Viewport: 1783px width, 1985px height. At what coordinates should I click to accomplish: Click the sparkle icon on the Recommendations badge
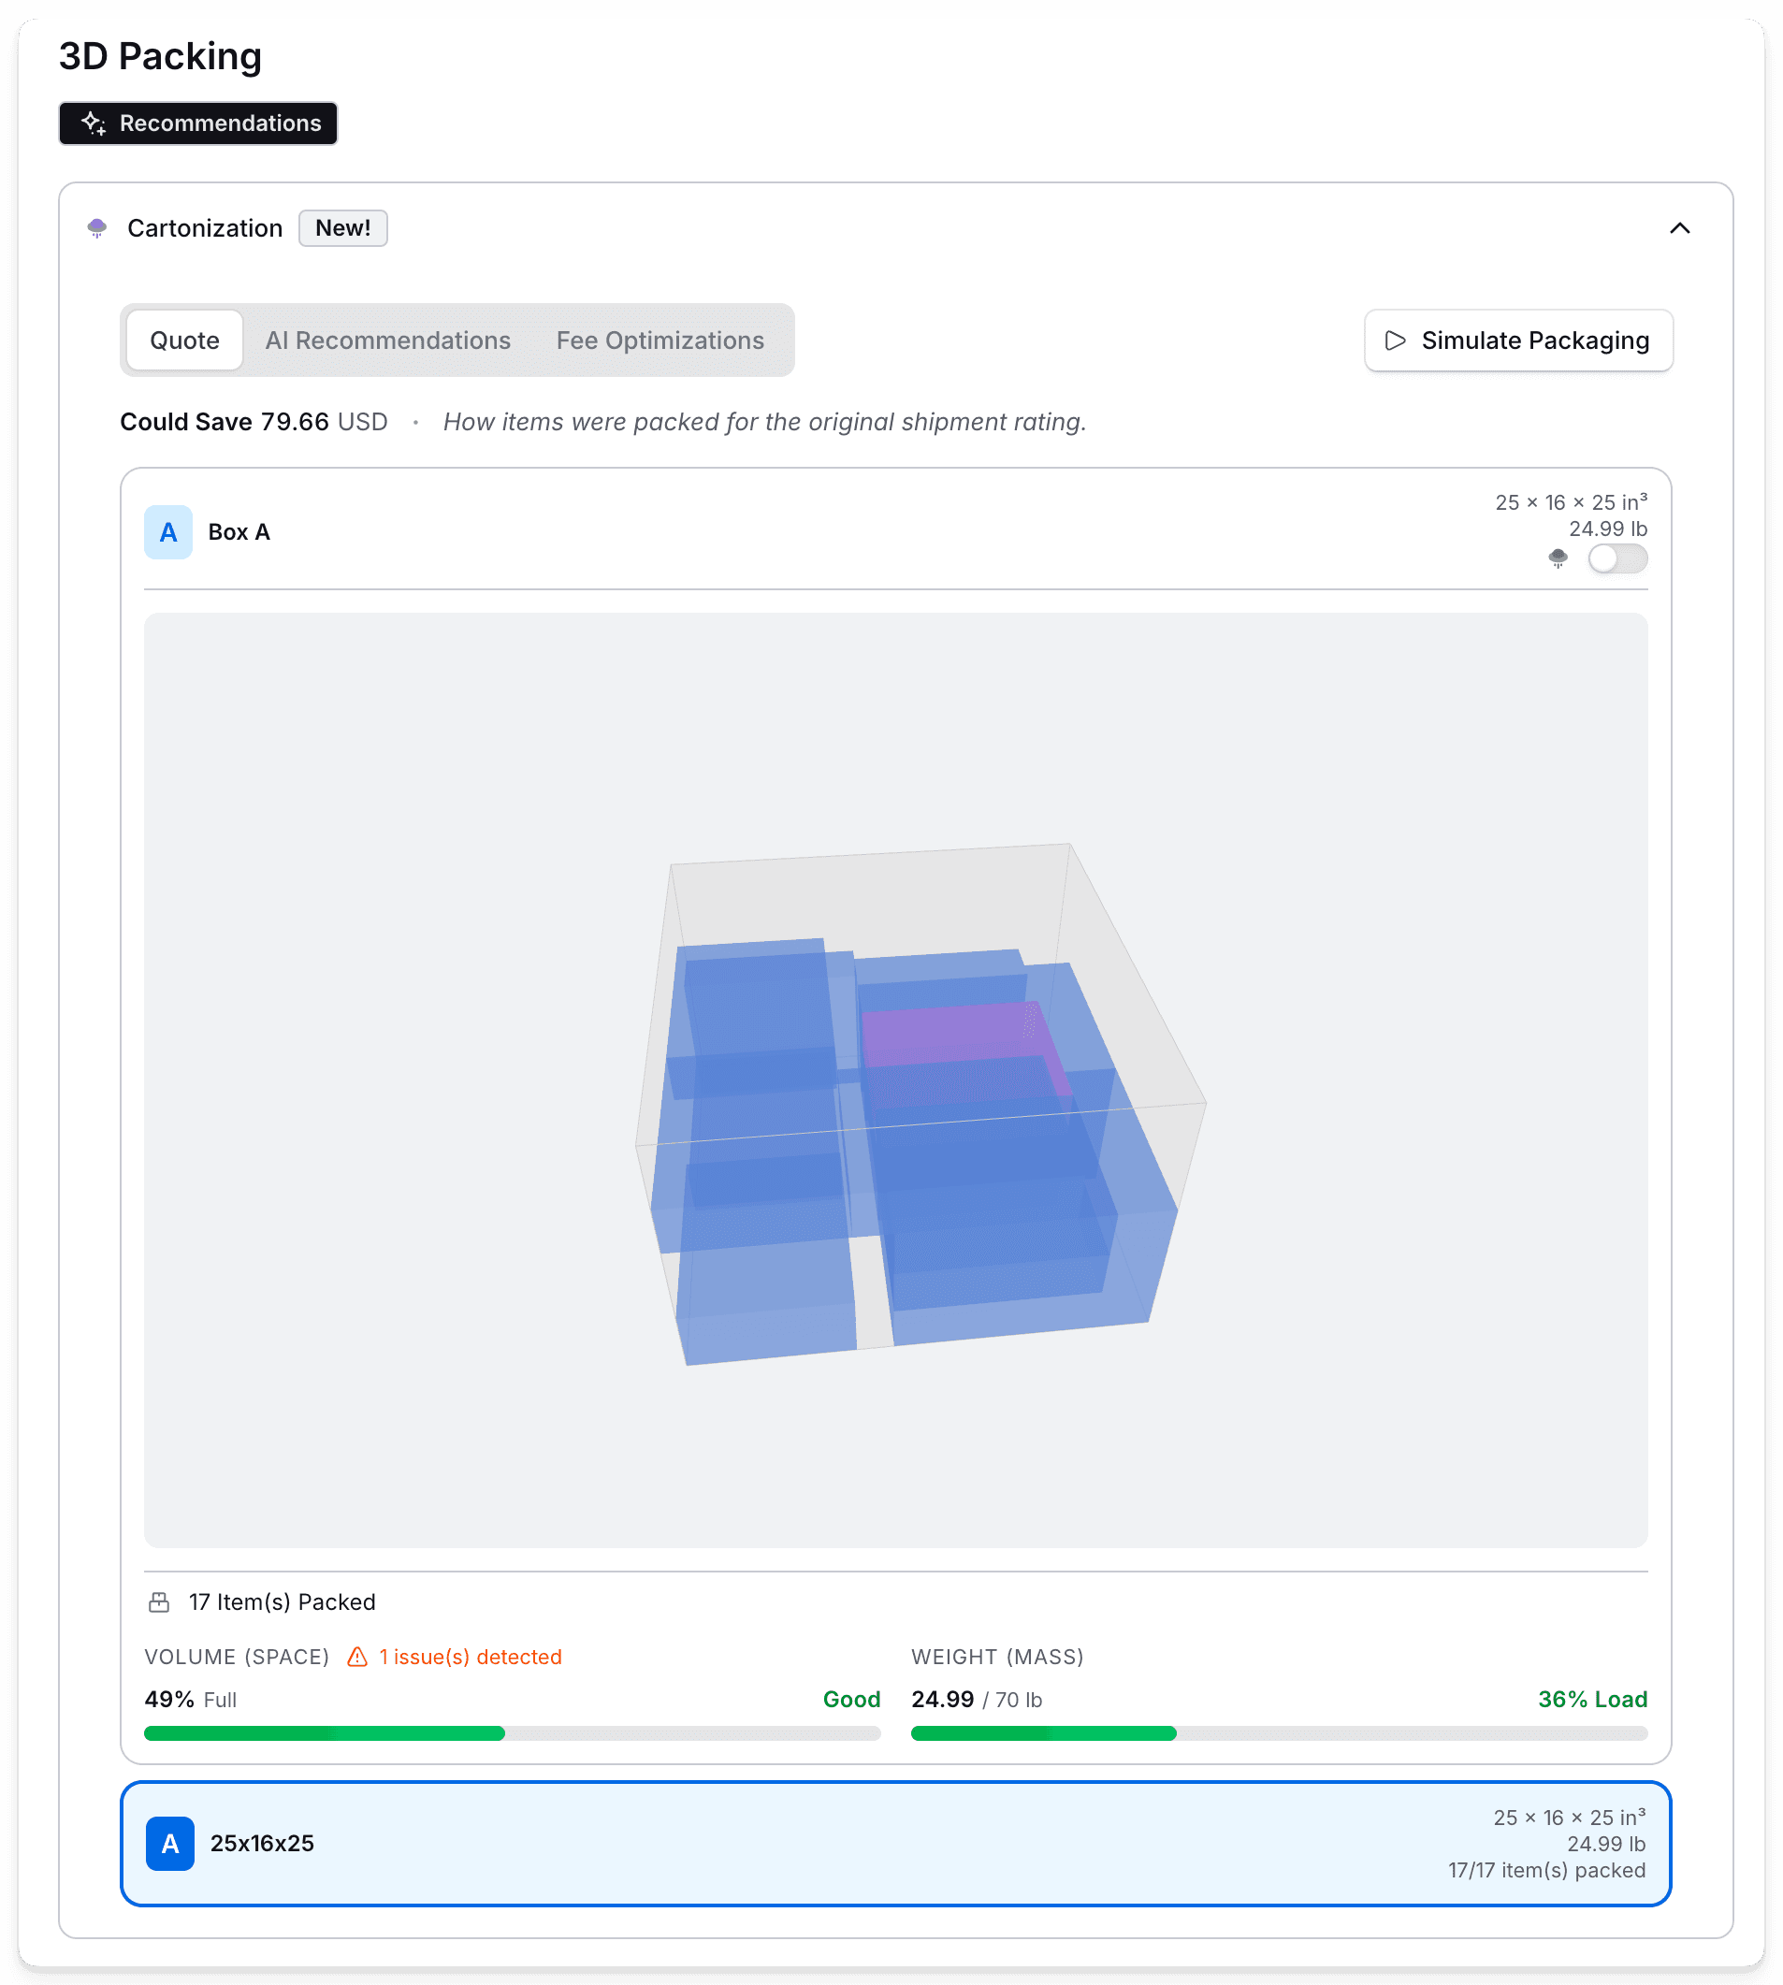pyautogui.click(x=93, y=123)
